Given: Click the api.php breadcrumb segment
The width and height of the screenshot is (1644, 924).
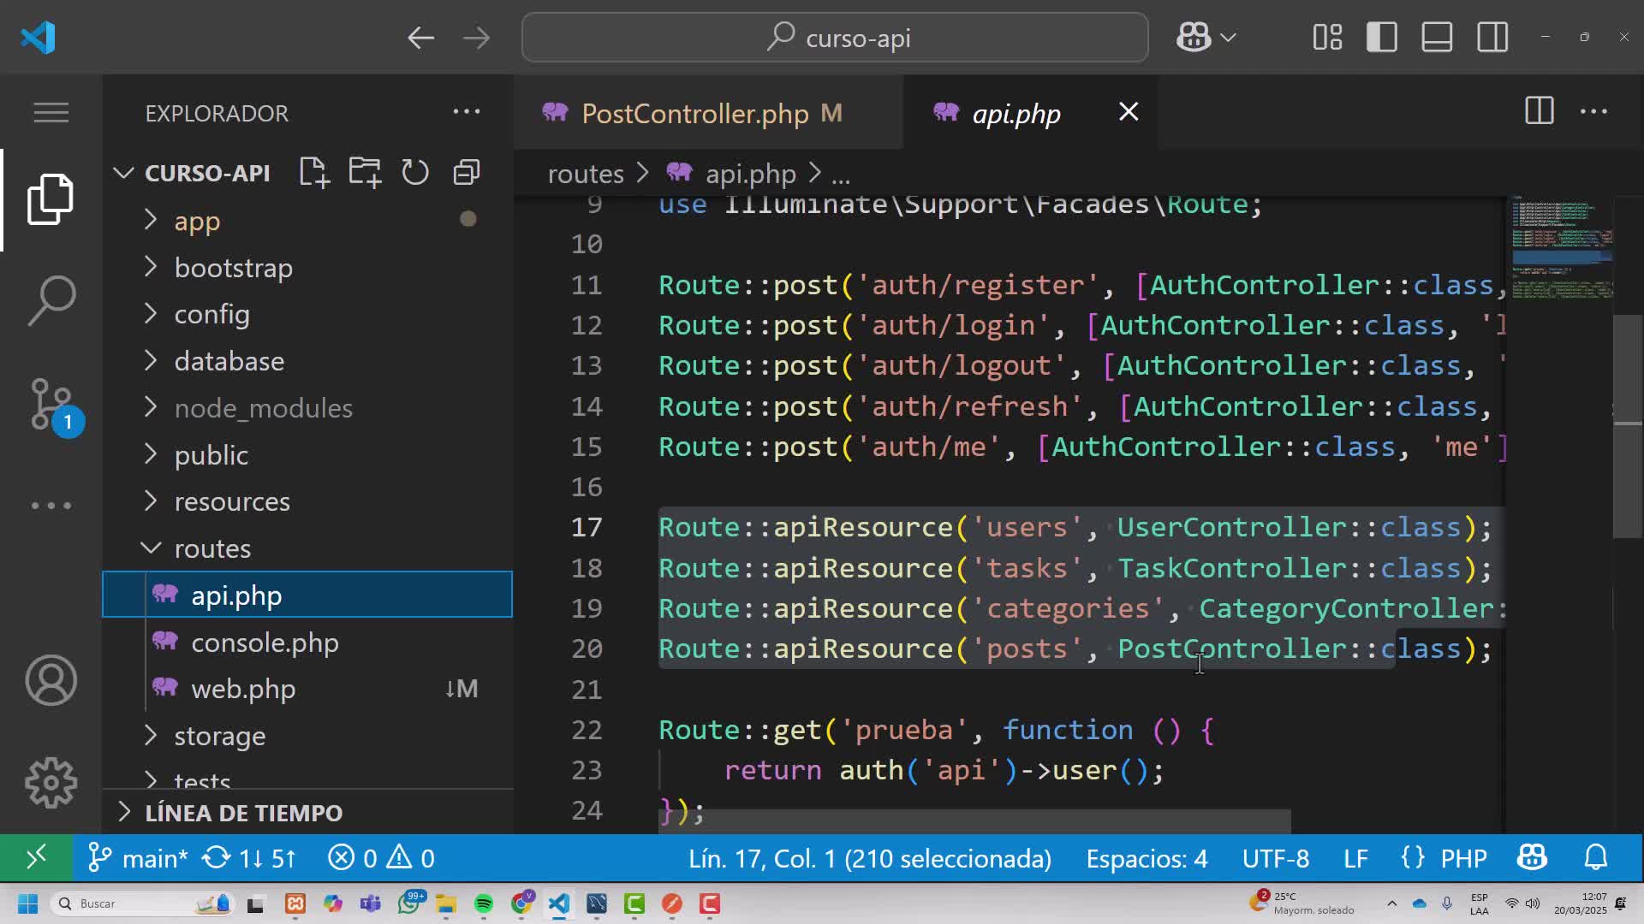Looking at the screenshot, I should coord(750,174).
